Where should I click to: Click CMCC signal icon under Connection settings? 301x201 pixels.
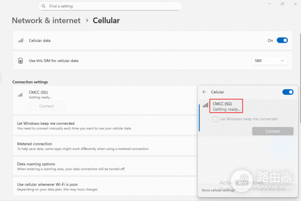pos(21,94)
